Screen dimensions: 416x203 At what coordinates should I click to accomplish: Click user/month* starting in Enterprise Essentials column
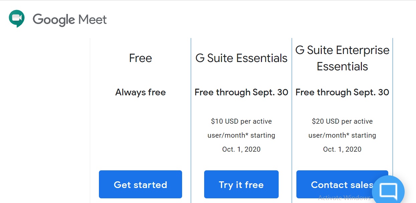click(x=342, y=135)
